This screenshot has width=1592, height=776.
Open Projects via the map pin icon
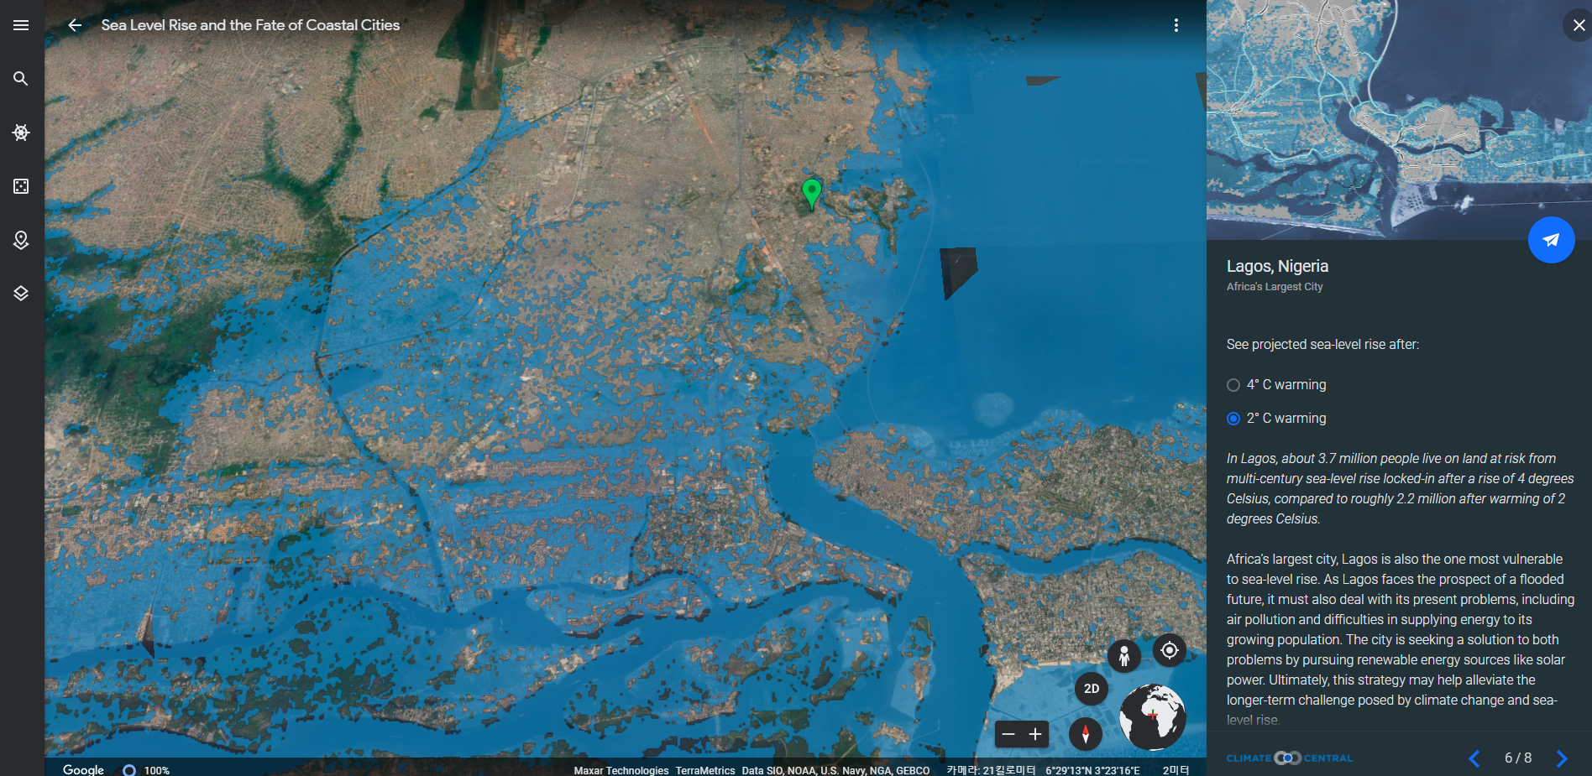pyautogui.click(x=21, y=240)
